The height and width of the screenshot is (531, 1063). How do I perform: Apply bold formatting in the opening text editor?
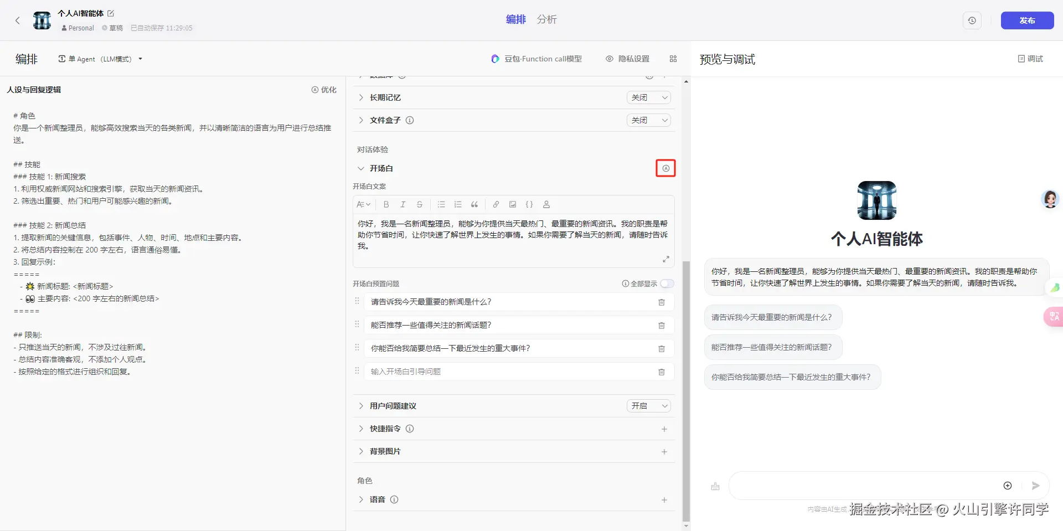(x=386, y=204)
